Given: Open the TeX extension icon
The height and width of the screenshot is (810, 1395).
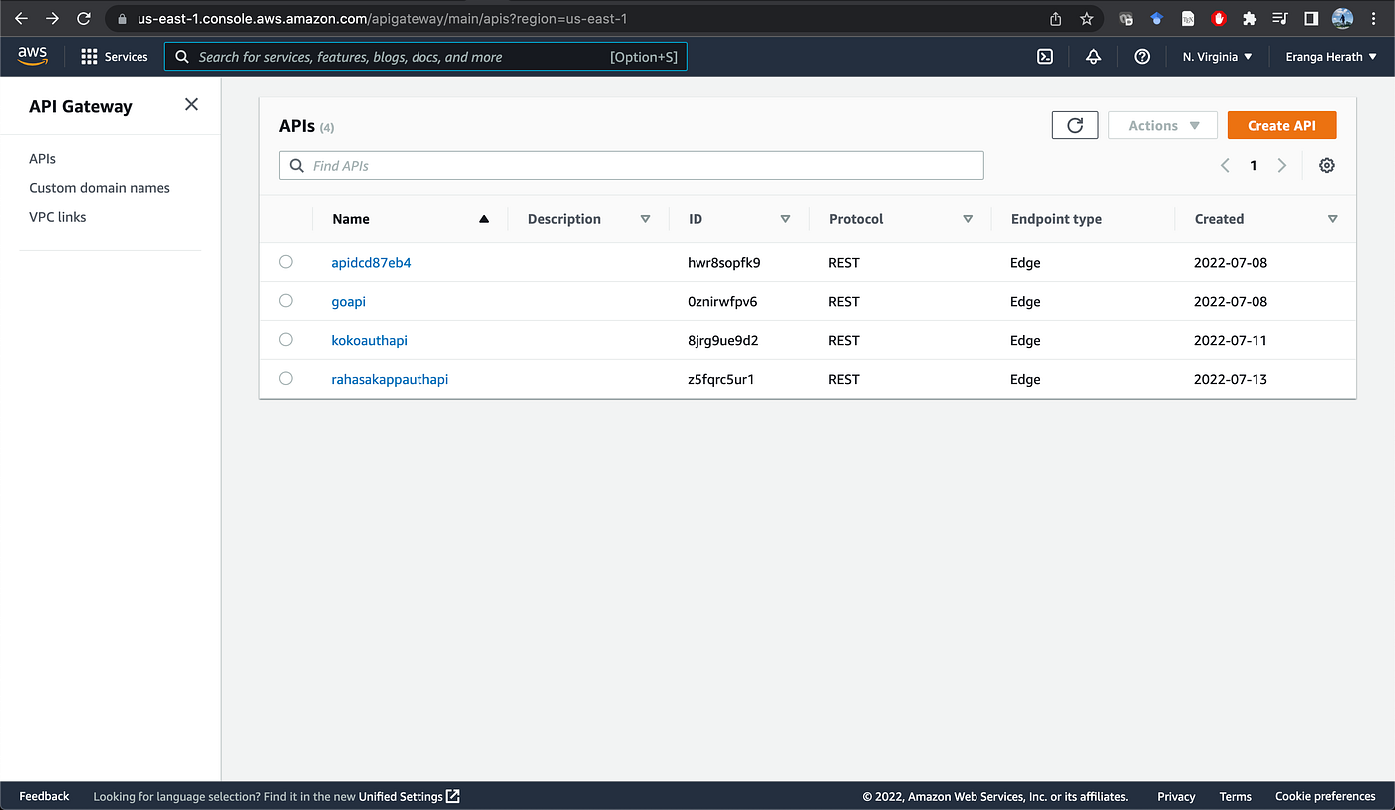Looking at the screenshot, I should point(1188,18).
